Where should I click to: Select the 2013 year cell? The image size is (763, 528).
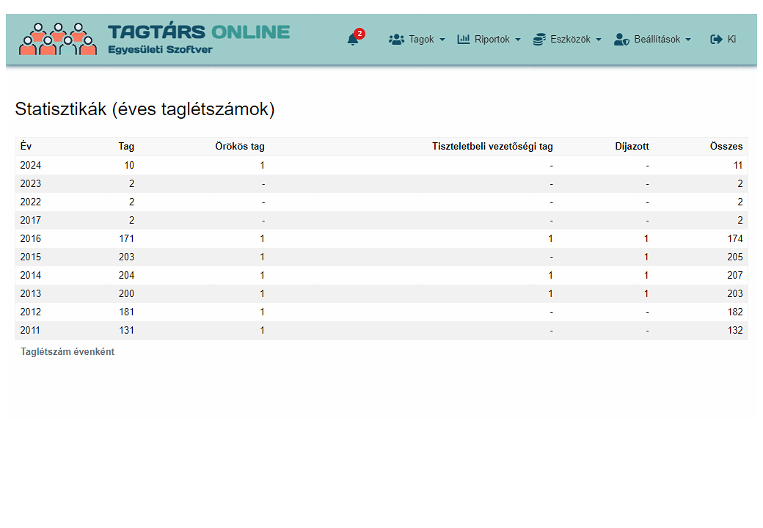[x=31, y=293]
